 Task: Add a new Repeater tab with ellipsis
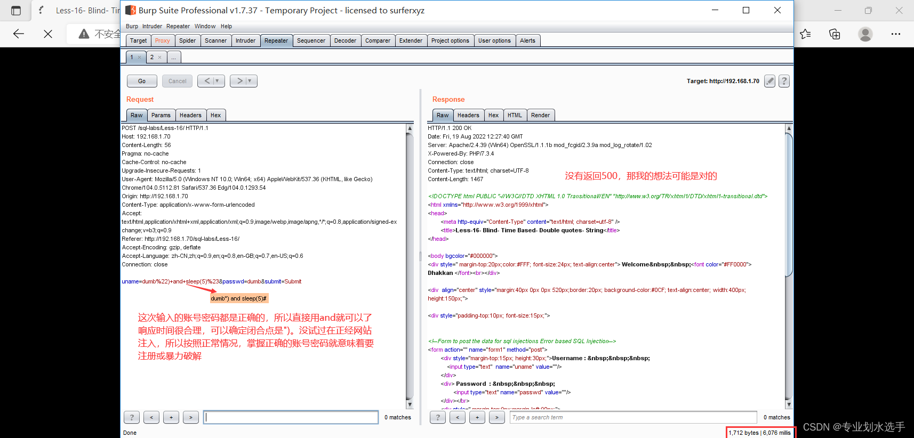click(174, 57)
